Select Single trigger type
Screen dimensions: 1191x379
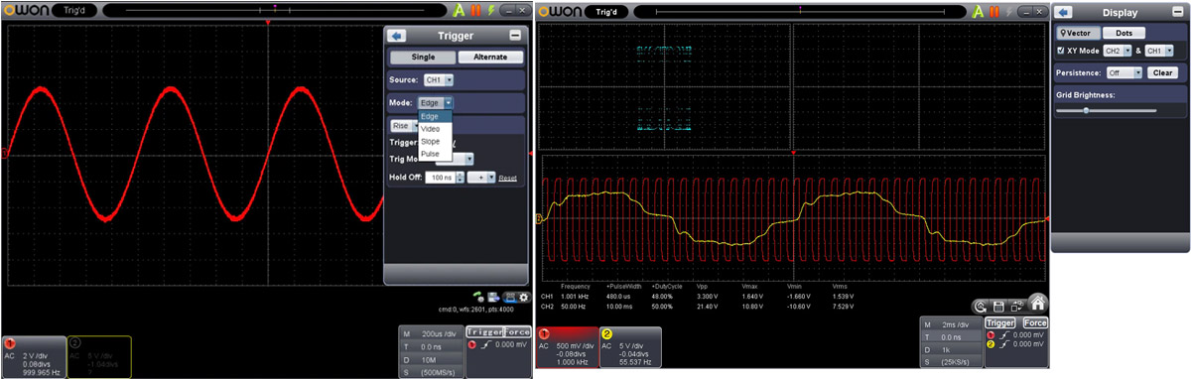(423, 57)
